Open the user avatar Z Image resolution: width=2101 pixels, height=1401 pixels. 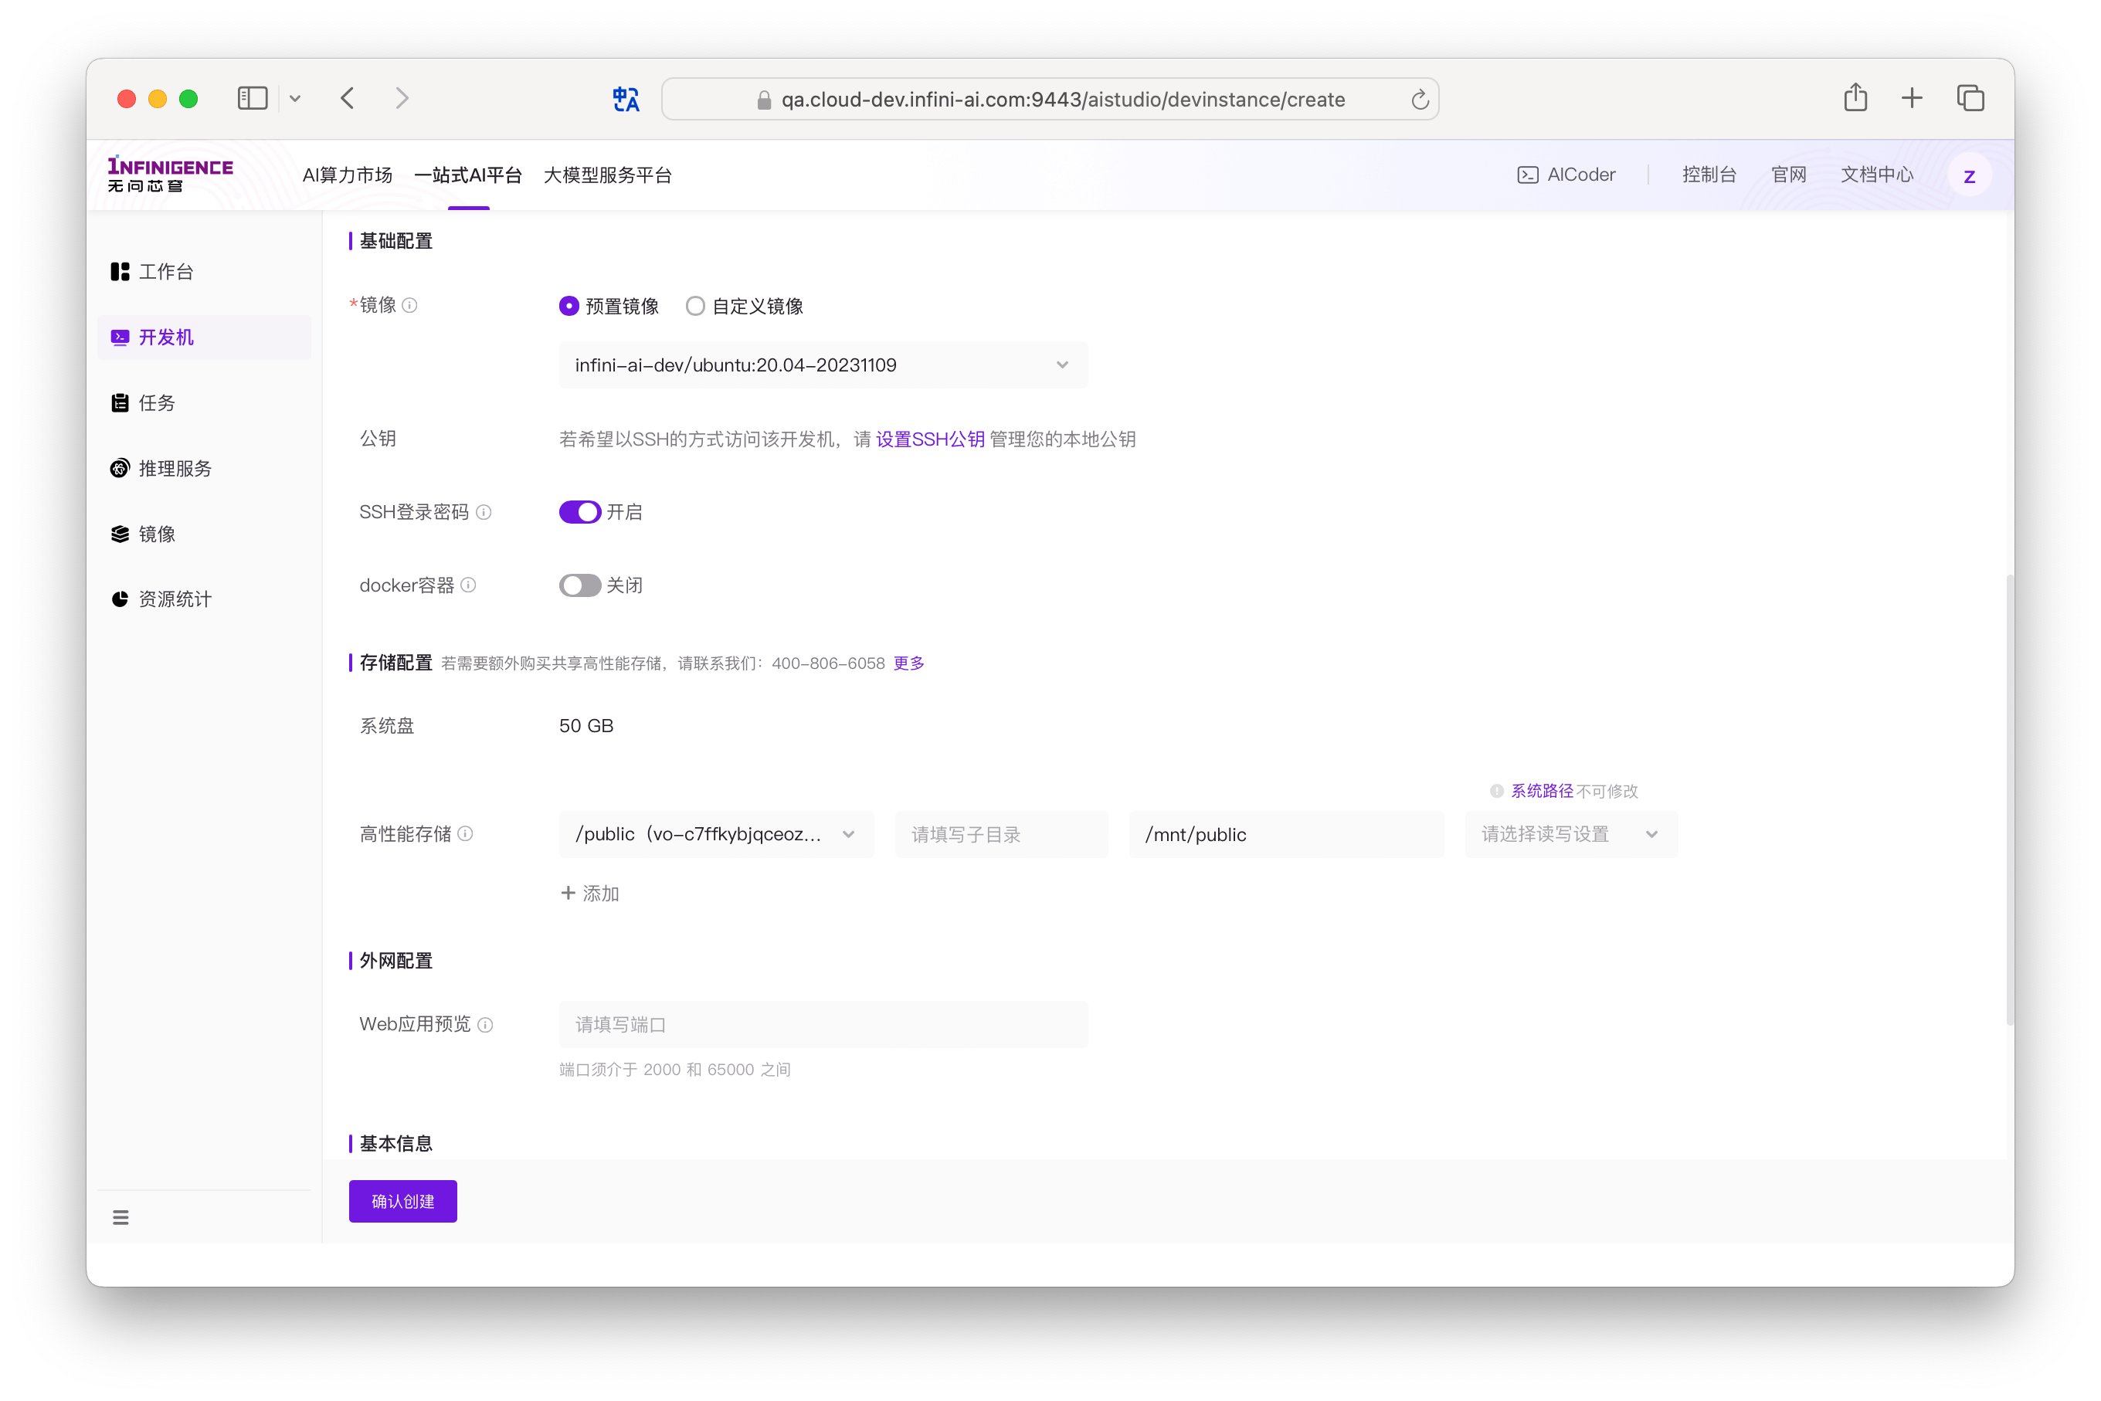click(x=1969, y=176)
